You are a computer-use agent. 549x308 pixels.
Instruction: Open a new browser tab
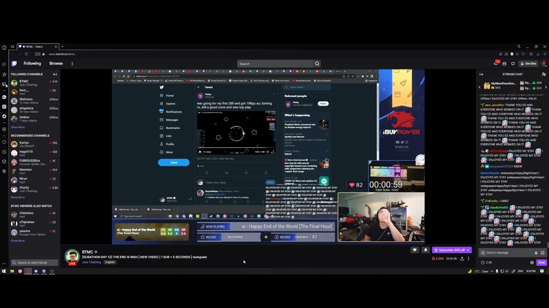[x=62, y=46]
